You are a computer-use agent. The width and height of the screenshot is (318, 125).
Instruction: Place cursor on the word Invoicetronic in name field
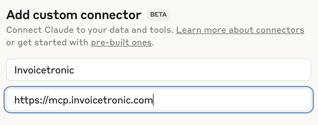click(x=44, y=70)
